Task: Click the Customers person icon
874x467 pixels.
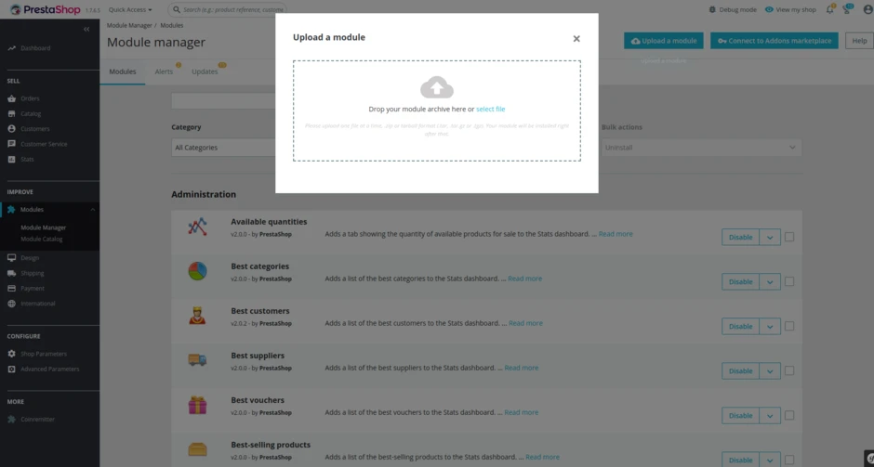Action: [x=11, y=128]
